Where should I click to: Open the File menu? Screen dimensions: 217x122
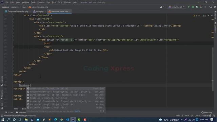pos(7,2)
